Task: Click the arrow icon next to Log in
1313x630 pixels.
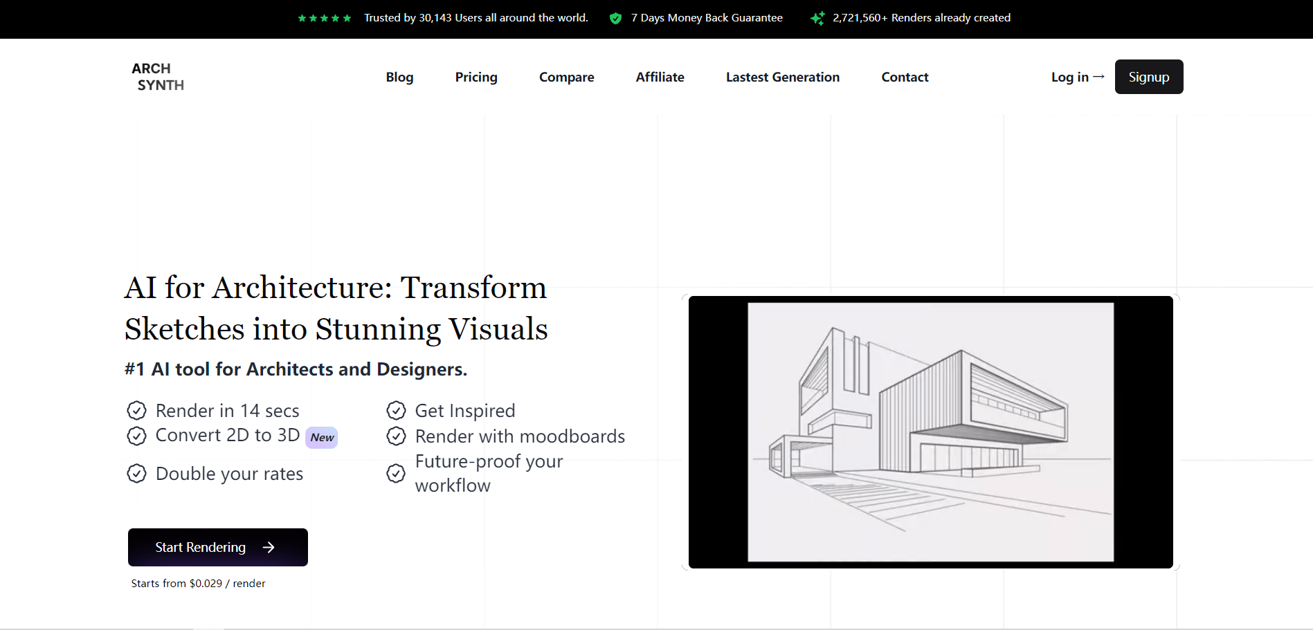Action: click(x=1098, y=77)
